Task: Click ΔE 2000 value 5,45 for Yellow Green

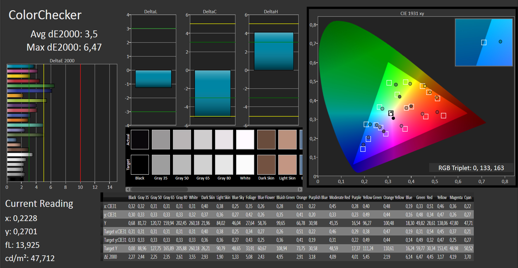Action: (x=366, y=257)
